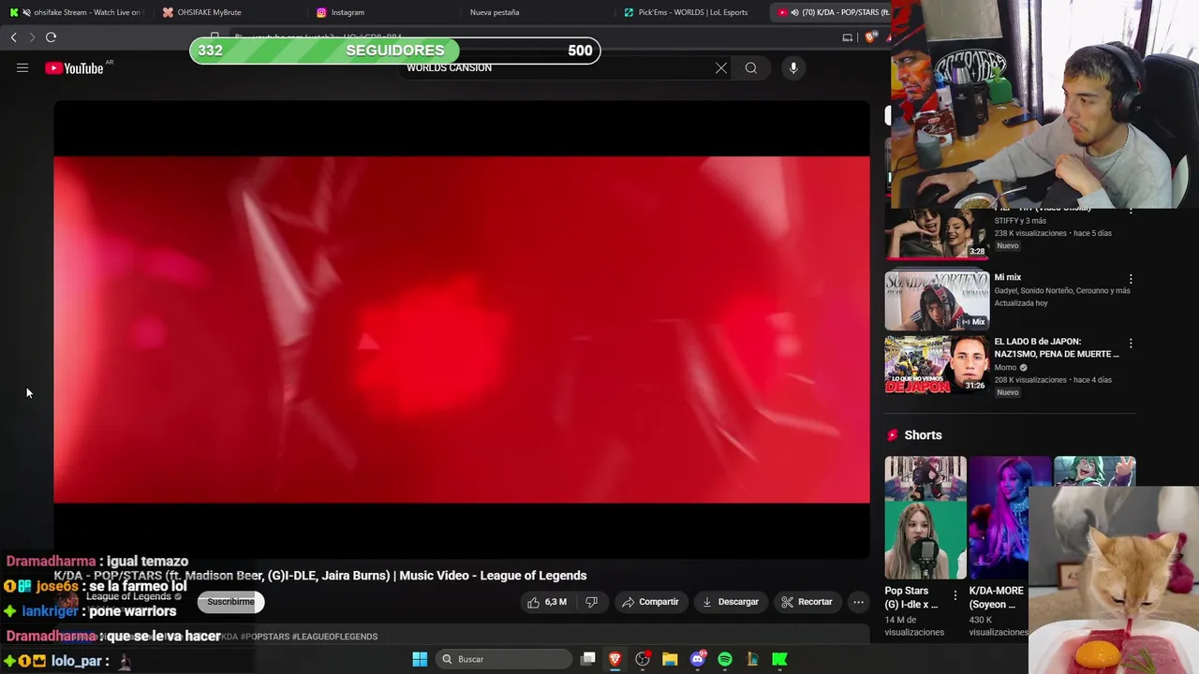The width and height of the screenshot is (1199, 674).
Task: Click on the K/DA video player area
Action: tap(461, 330)
